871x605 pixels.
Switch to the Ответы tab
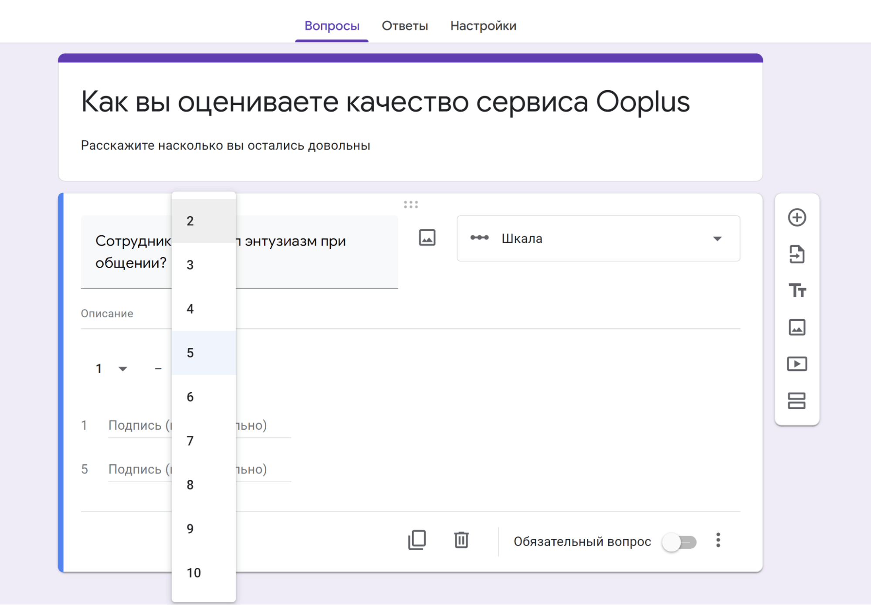[405, 26]
